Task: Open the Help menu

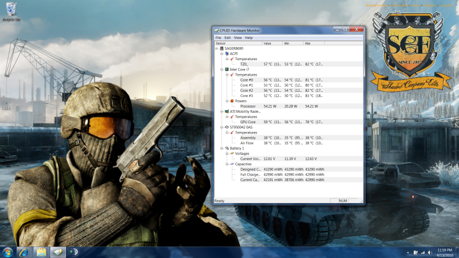Action: [248, 38]
